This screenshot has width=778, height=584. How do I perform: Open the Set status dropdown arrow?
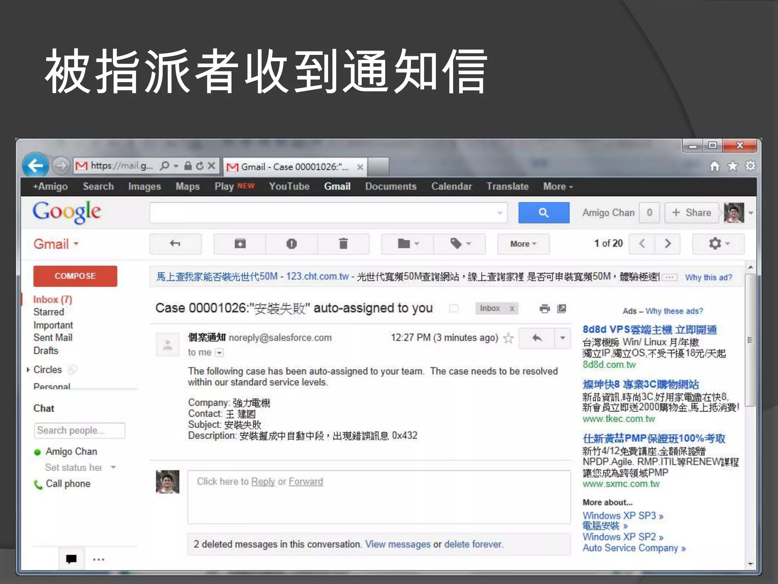113,467
